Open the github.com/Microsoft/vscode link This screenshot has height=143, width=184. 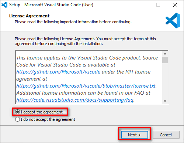click(58, 72)
